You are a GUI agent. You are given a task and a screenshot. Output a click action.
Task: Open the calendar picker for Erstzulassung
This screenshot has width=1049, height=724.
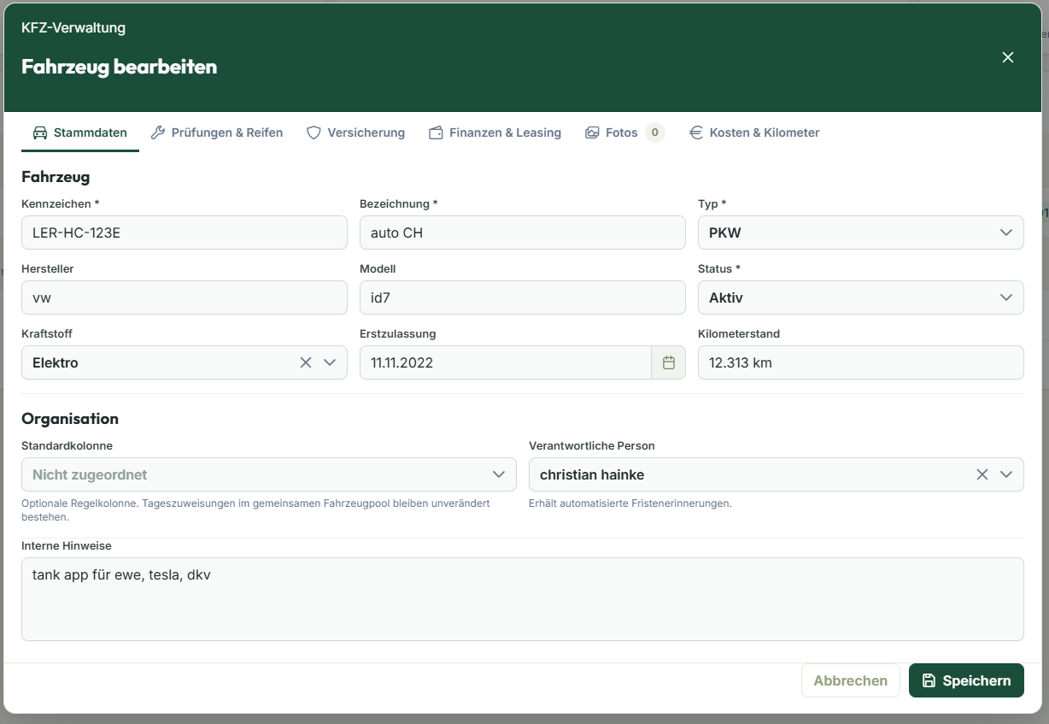click(x=669, y=362)
